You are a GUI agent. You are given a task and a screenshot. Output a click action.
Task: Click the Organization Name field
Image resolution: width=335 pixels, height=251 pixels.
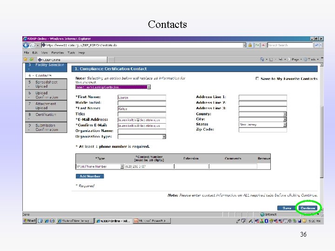[142, 131]
